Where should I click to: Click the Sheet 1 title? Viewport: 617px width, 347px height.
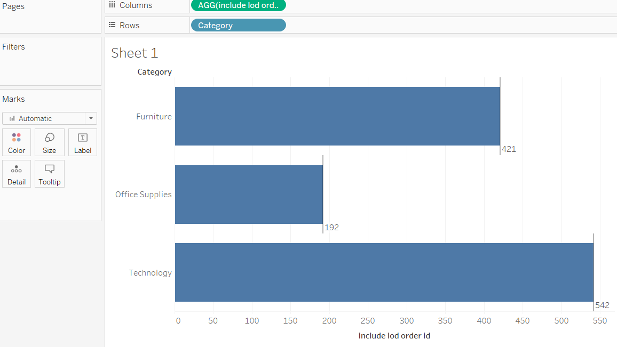(x=135, y=53)
